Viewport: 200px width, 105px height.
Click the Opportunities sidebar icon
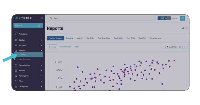(16, 65)
